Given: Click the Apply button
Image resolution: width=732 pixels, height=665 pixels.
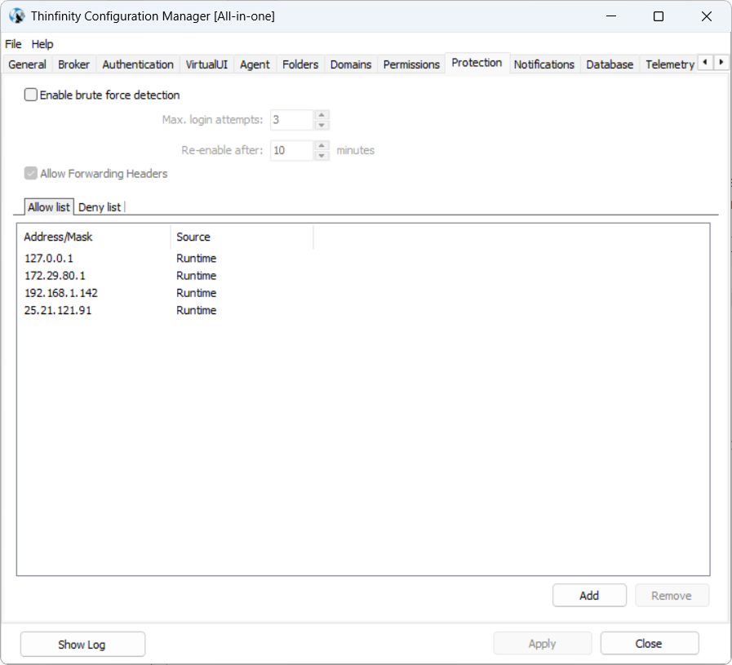Looking at the screenshot, I should pyautogui.click(x=543, y=644).
